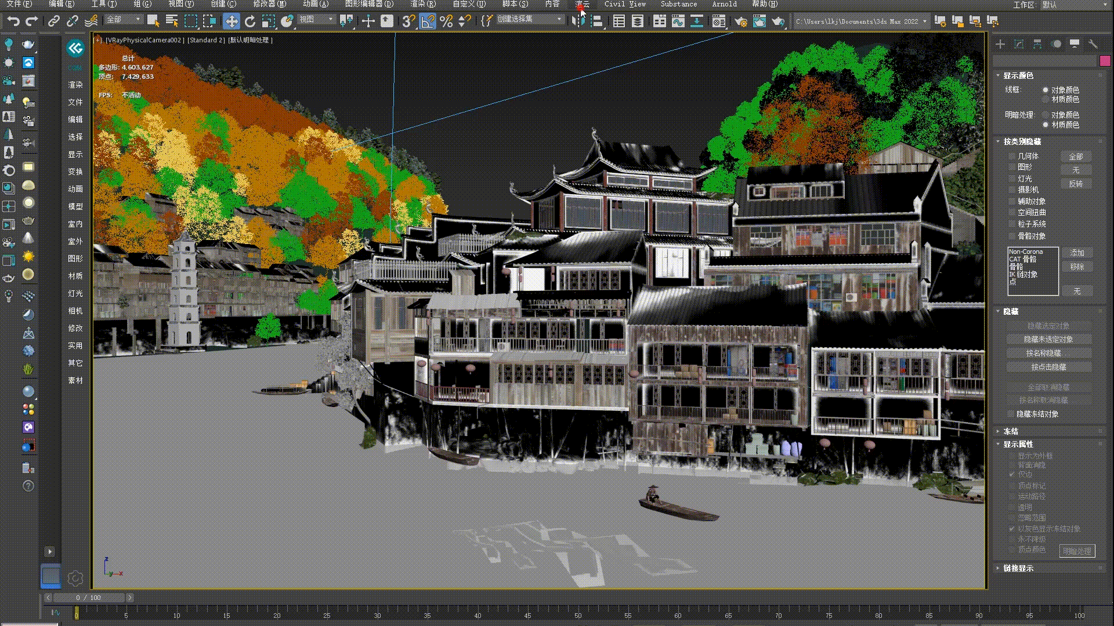The image size is (1114, 626).
Task: Select the Rotate tool
Action: pyautogui.click(x=250, y=21)
